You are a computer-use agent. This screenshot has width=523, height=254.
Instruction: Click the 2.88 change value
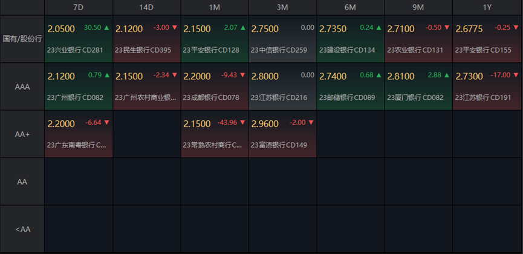tap(435, 75)
